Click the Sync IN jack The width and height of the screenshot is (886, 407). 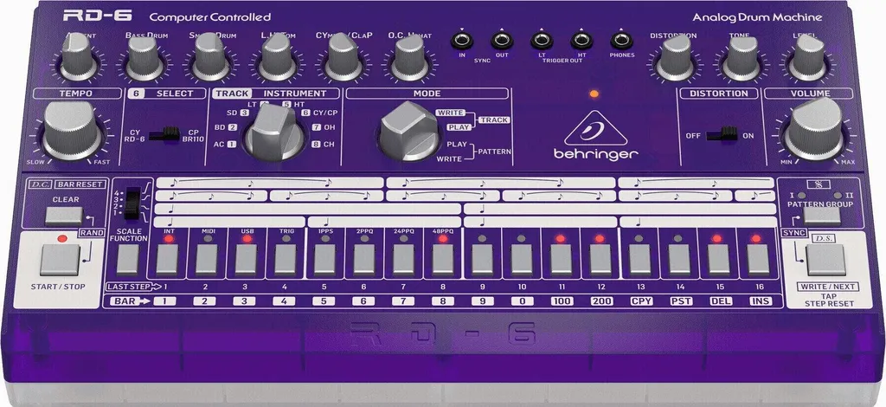click(x=462, y=41)
